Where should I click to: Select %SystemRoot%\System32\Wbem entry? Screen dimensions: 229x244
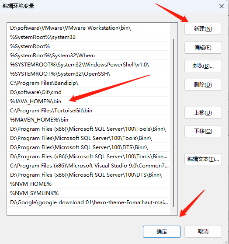click(89, 56)
